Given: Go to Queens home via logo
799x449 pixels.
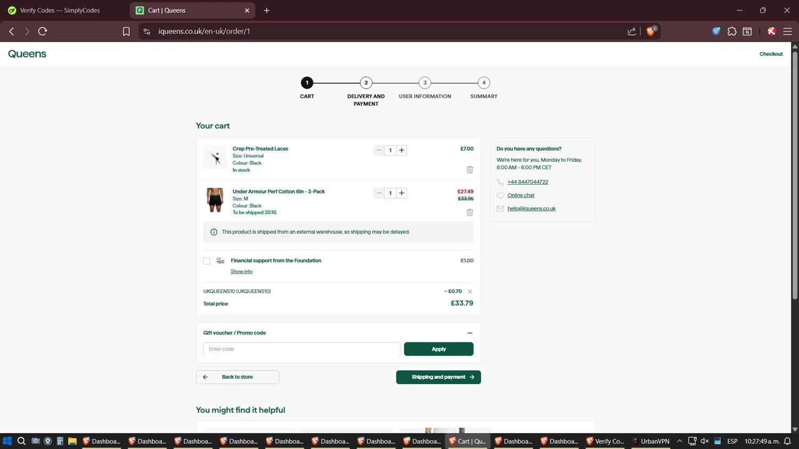Looking at the screenshot, I should (x=27, y=54).
